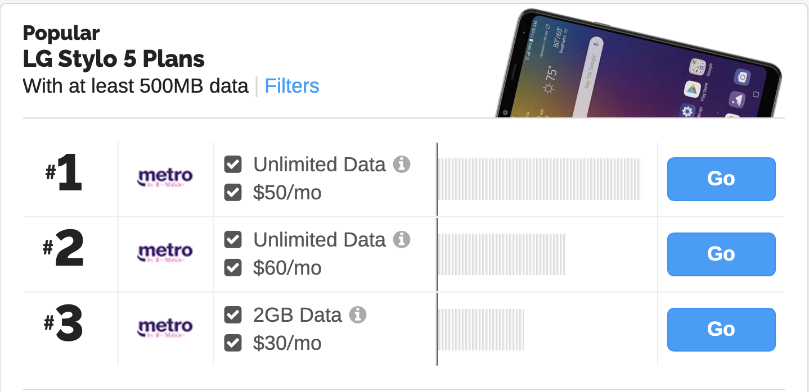Screen dimensions: 809x392
Task: Click popularity bar for $50/mo plan
Action: tap(540, 179)
